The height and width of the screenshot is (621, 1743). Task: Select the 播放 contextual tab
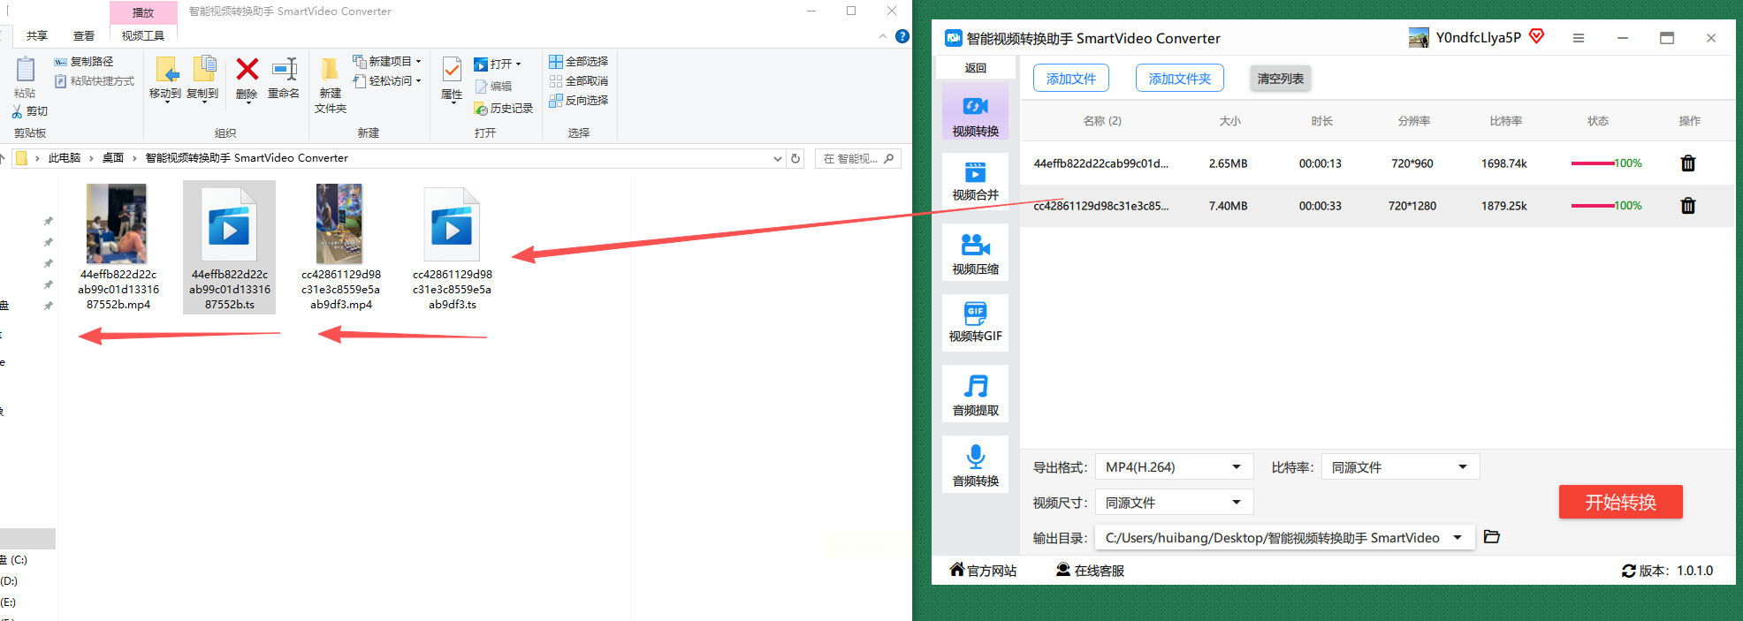[143, 12]
